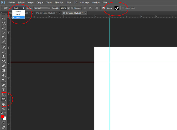
Task: Open the Texte menu
Action: (49, 2)
